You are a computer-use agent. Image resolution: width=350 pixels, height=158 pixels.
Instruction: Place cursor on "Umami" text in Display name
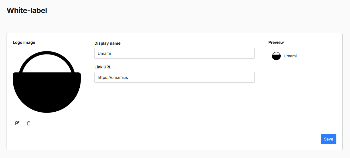coord(104,53)
